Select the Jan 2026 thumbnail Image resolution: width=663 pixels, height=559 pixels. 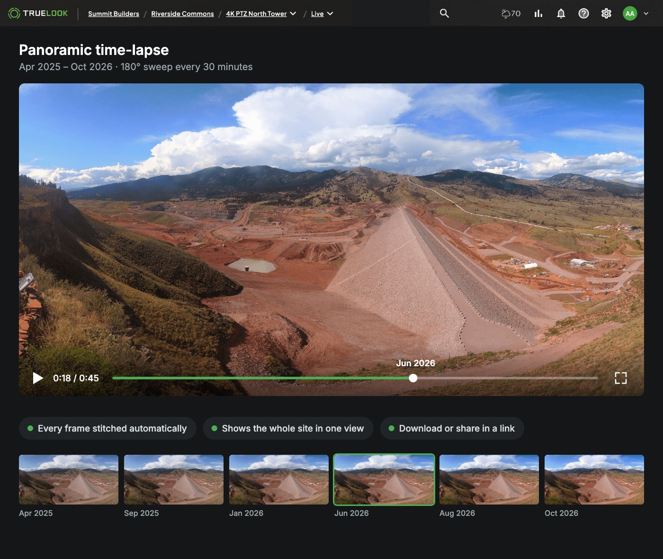[279, 479]
